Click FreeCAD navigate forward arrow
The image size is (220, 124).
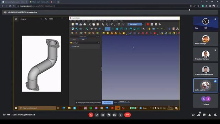96,29
